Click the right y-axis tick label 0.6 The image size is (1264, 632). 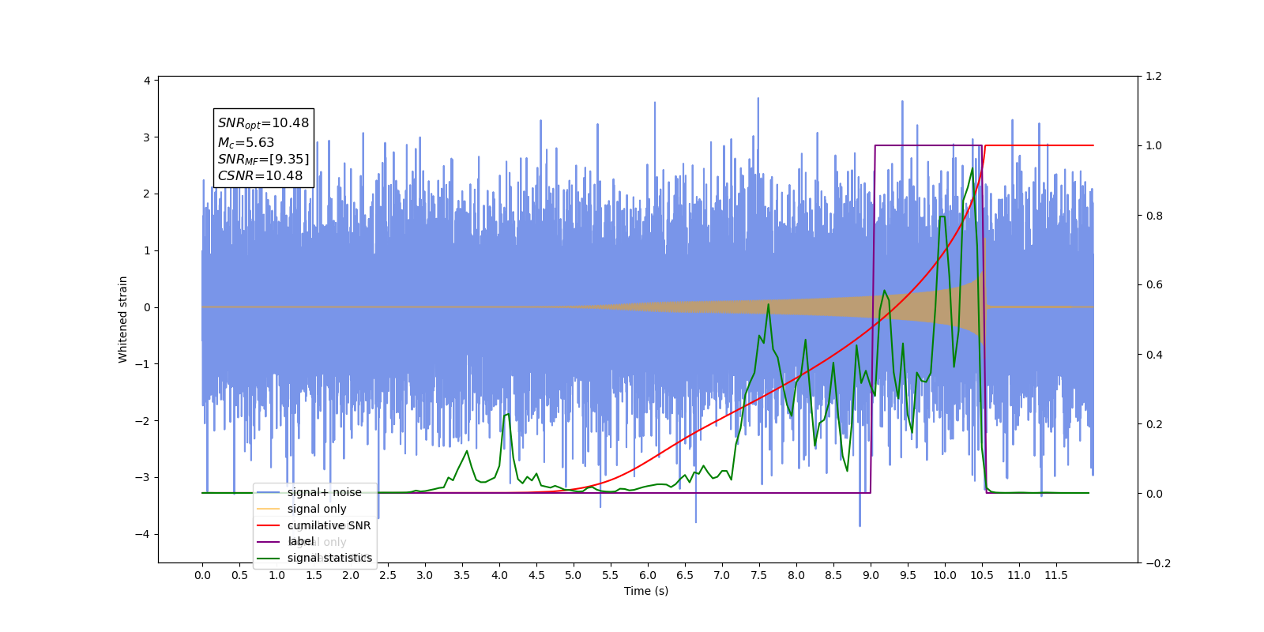[x=1153, y=285]
